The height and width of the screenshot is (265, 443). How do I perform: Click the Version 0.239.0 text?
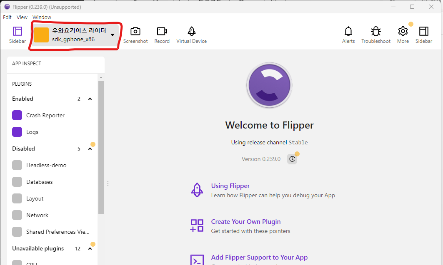coord(261,159)
